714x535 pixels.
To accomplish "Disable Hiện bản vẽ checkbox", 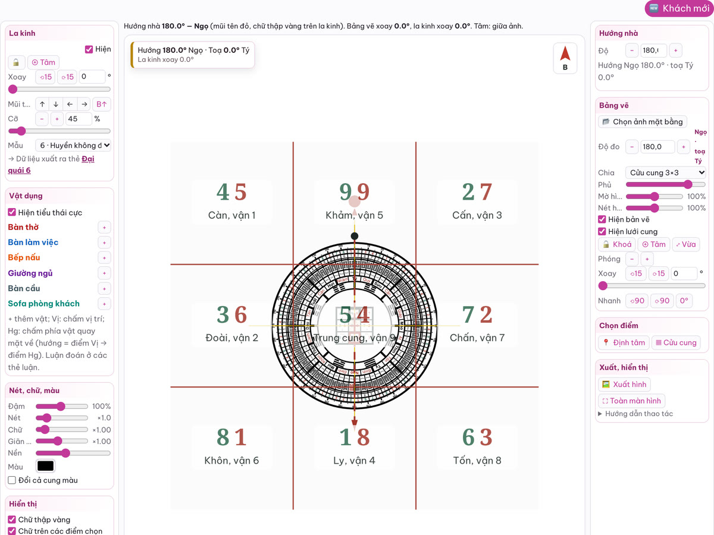I will [602, 220].
